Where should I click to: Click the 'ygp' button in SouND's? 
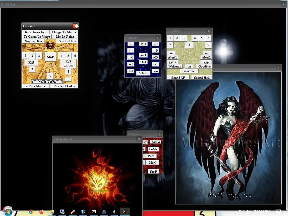pyautogui.click(x=206, y=62)
